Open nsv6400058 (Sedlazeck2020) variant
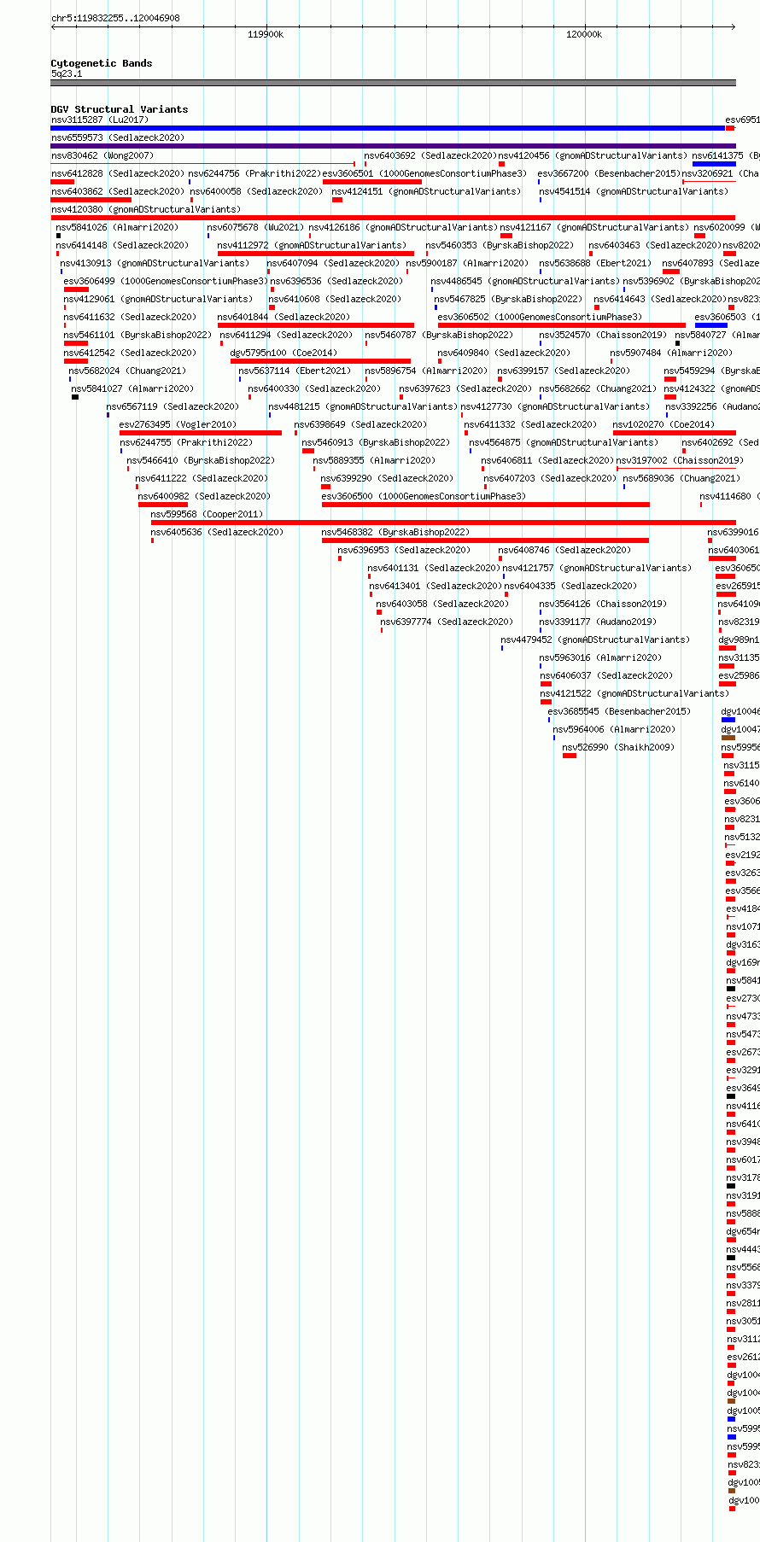 [x=256, y=191]
